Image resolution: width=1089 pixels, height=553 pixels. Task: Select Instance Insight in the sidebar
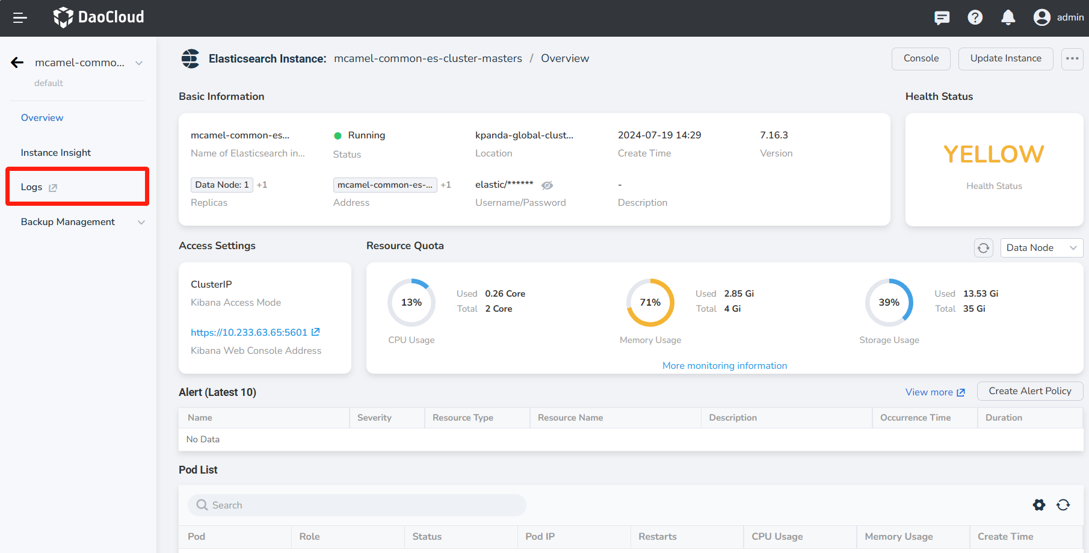[x=56, y=153]
